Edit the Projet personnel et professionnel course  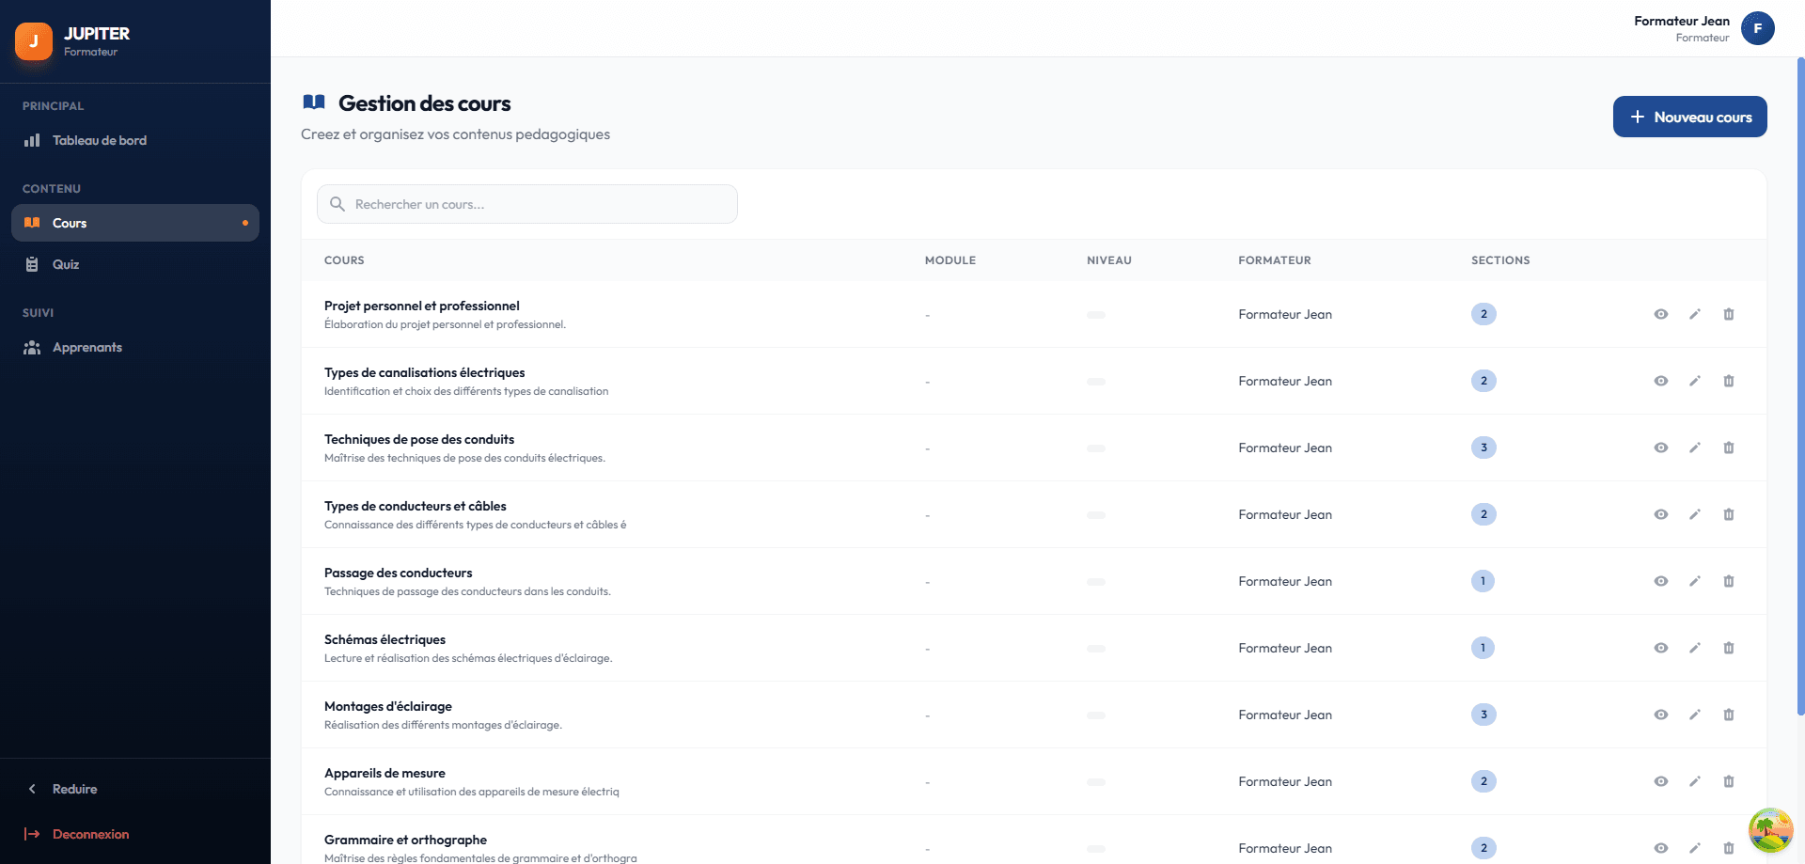point(1695,314)
